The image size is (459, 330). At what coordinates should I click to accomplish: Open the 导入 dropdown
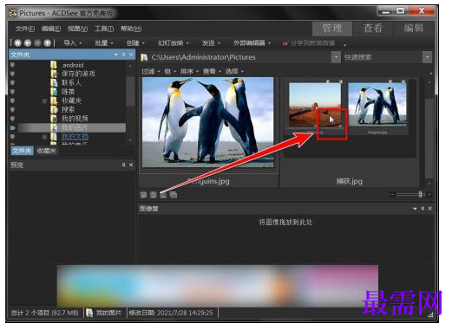[x=73, y=43]
